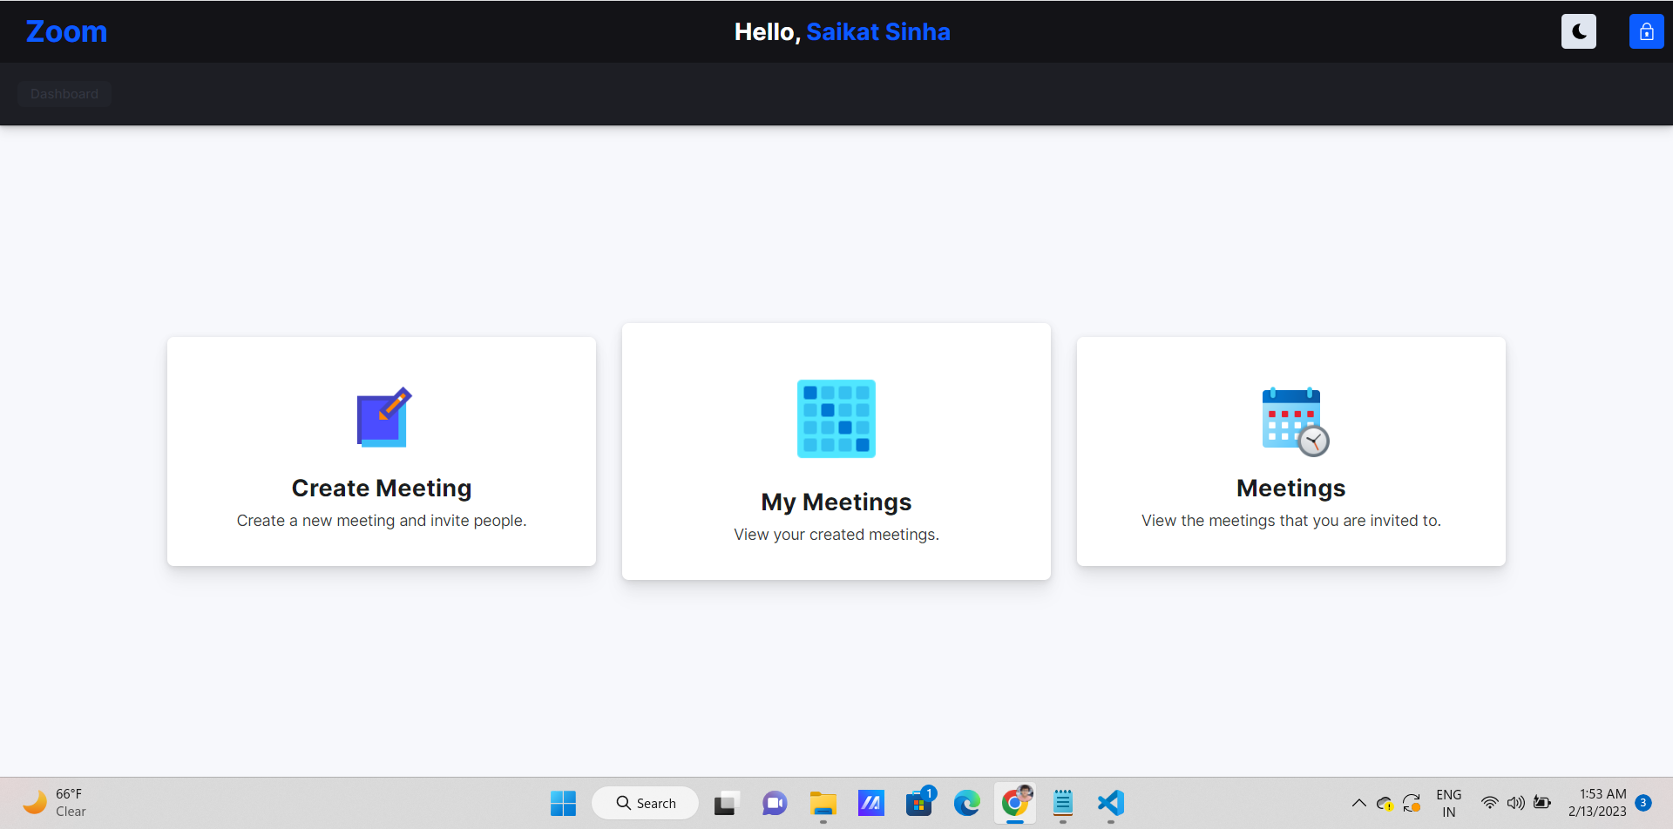This screenshot has height=829, width=1673.
Task: Open the purple-striped app on the taskbar
Action: coord(870,803)
